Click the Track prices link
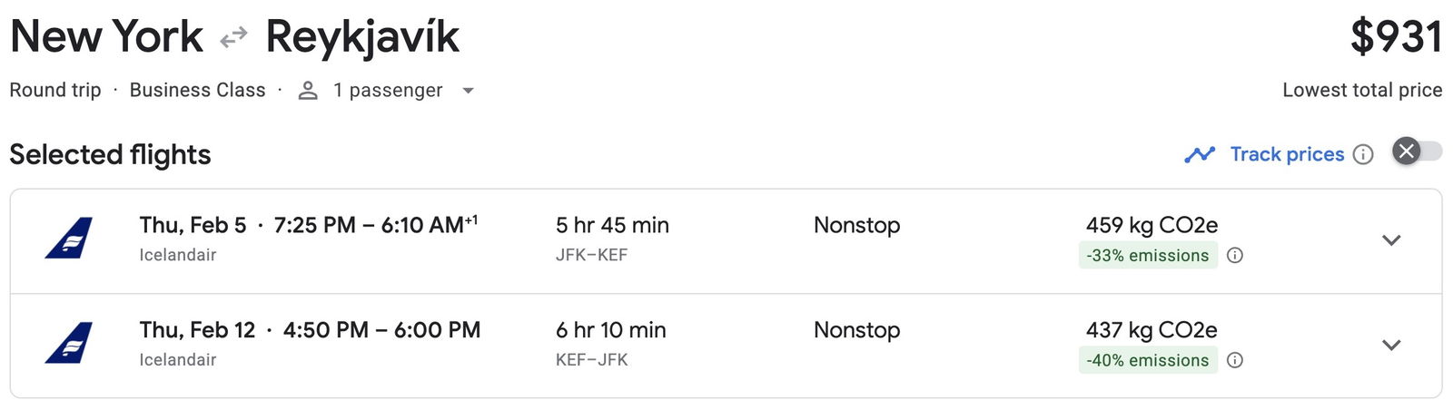Screen dimensions: 1453x410 point(1287,155)
